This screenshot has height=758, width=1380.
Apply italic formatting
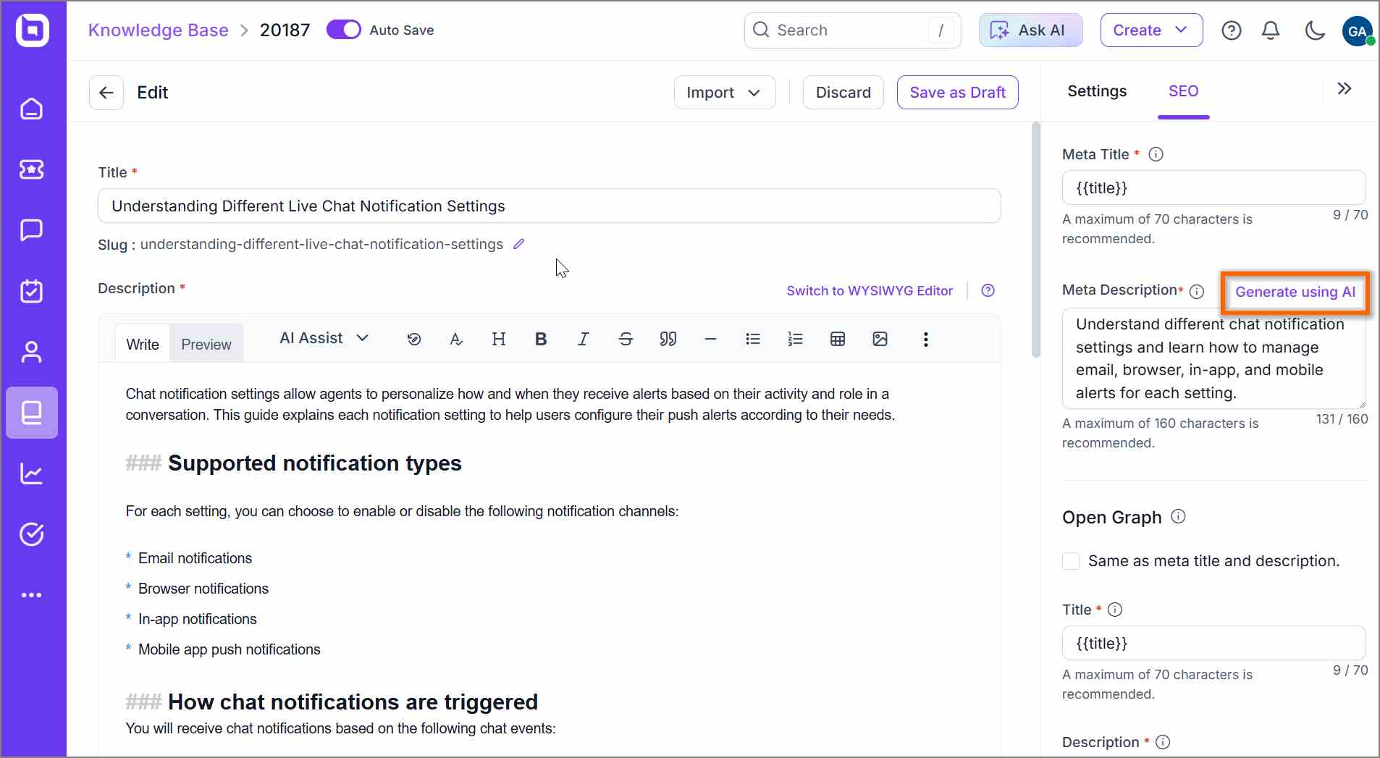pos(583,339)
